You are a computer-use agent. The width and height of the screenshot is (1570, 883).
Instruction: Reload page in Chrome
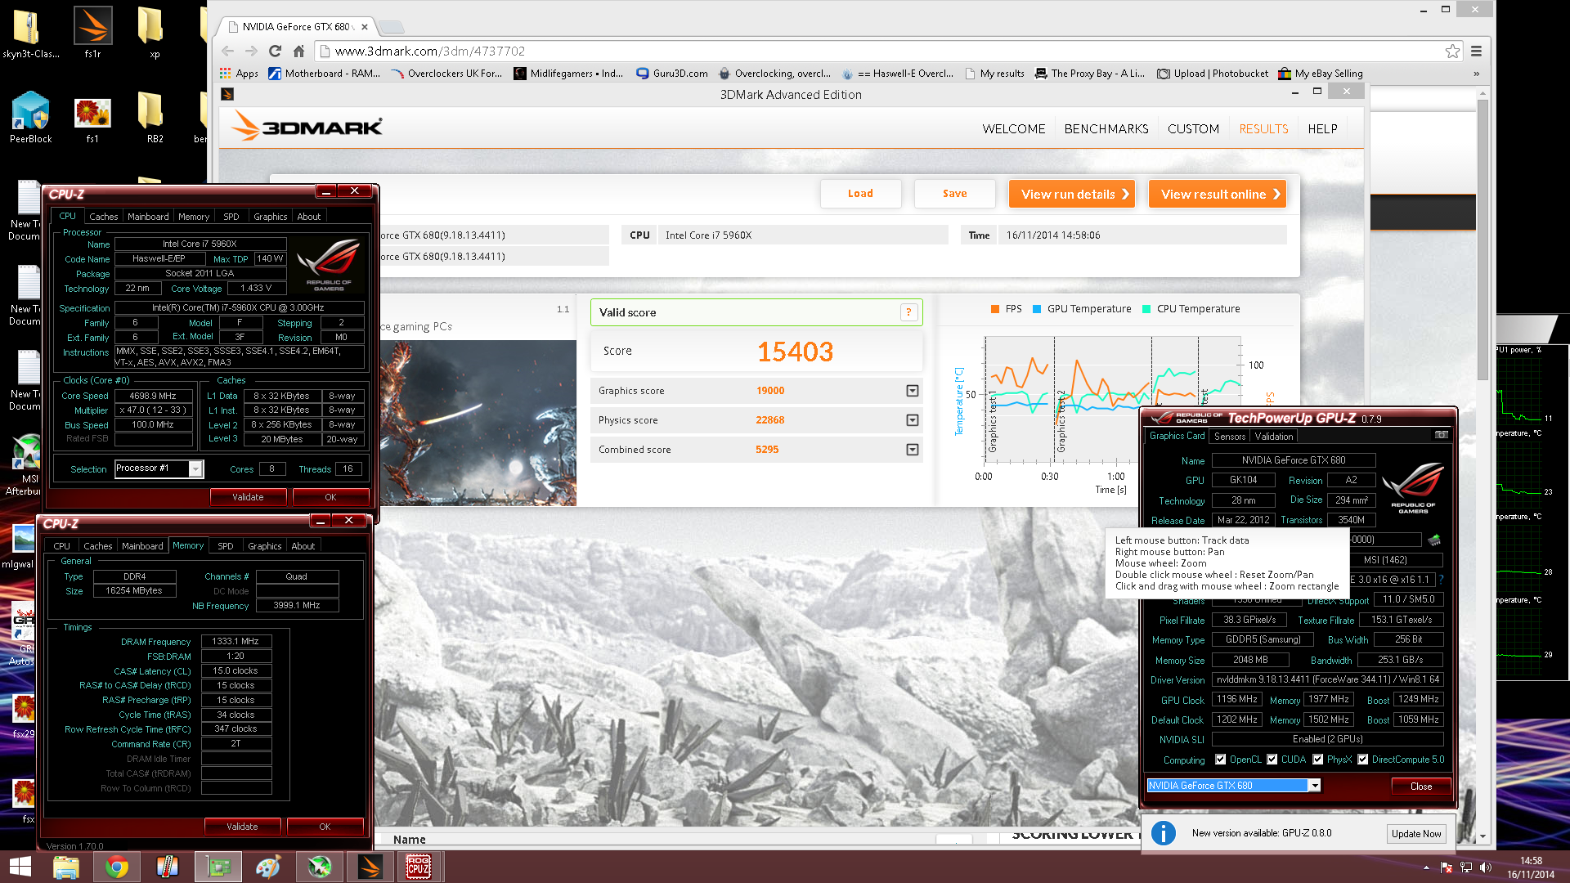pos(275,51)
